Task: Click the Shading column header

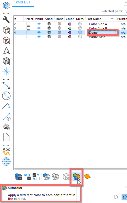Action: point(49,19)
